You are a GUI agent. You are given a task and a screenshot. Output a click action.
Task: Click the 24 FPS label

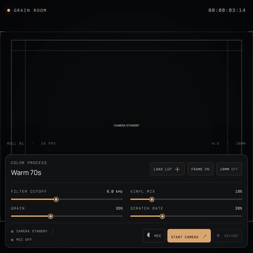click(x=48, y=143)
